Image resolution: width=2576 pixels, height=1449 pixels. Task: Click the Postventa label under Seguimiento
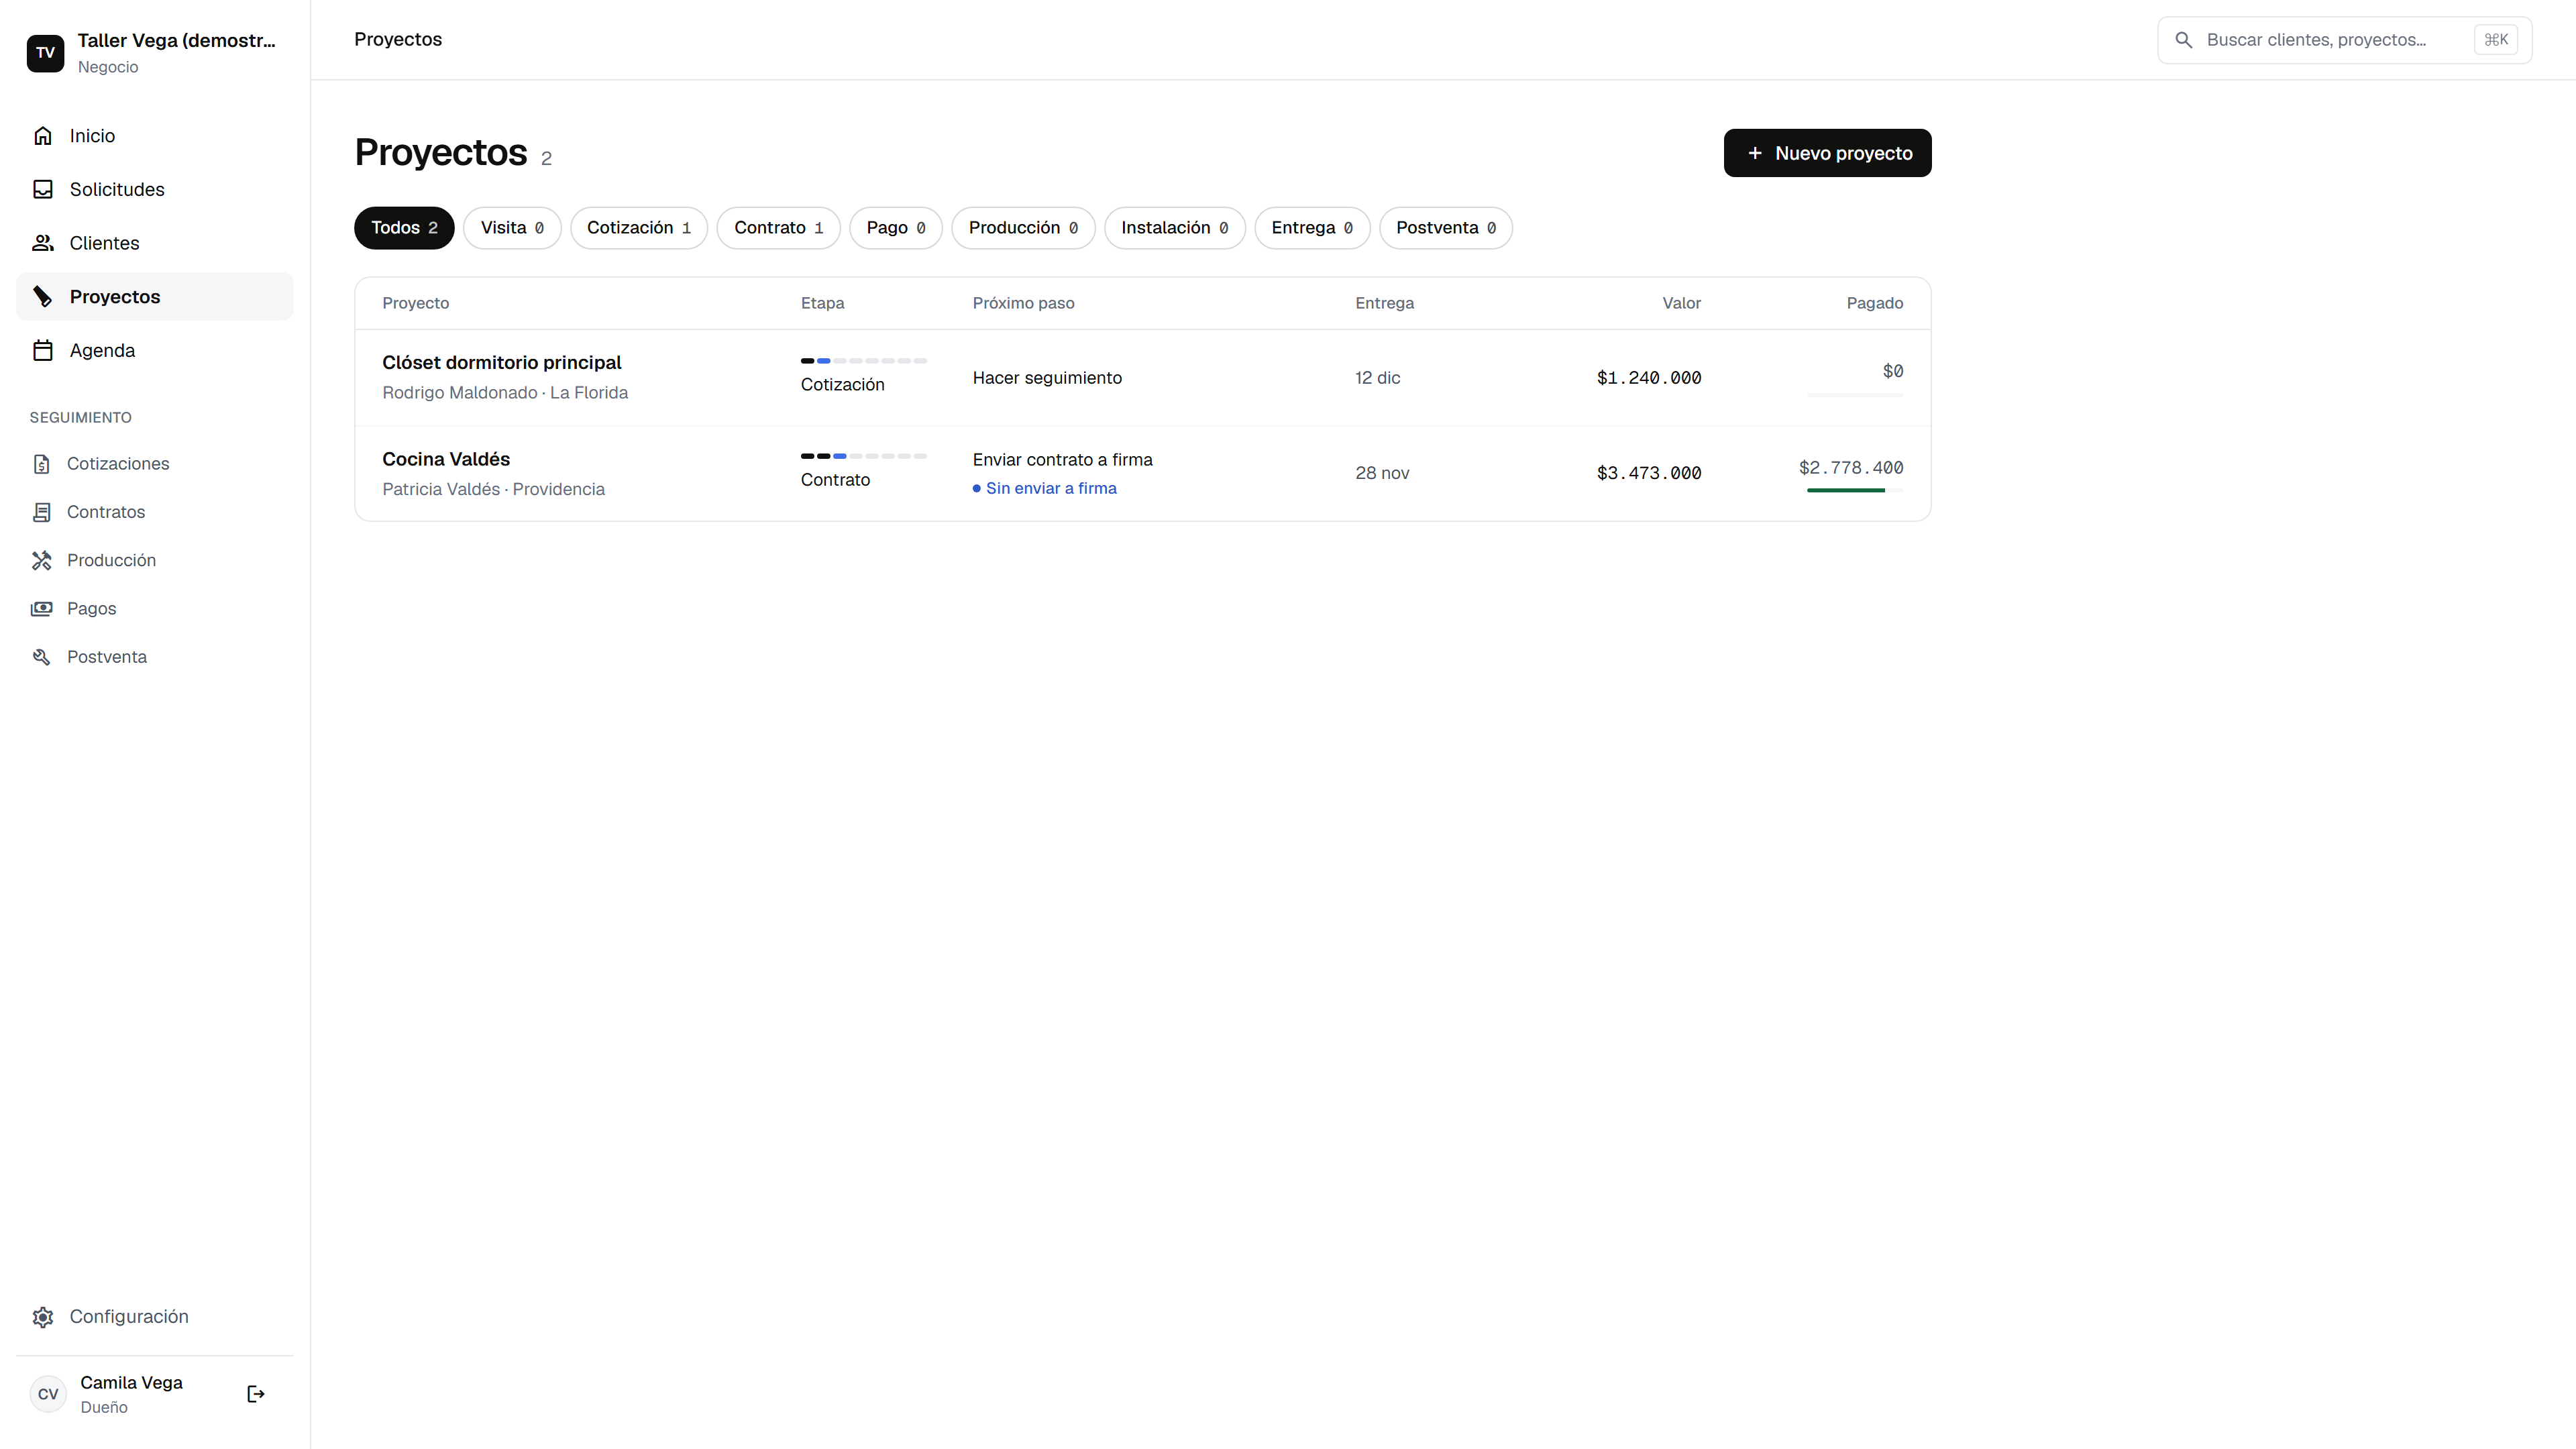pos(107,657)
